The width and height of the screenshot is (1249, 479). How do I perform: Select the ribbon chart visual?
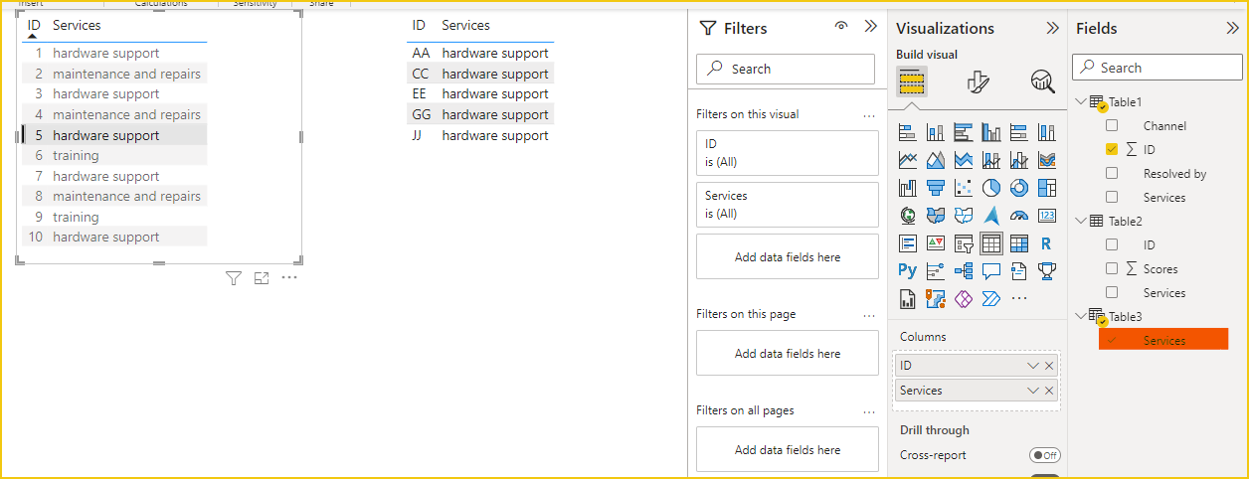pyautogui.click(x=1046, y=160)
